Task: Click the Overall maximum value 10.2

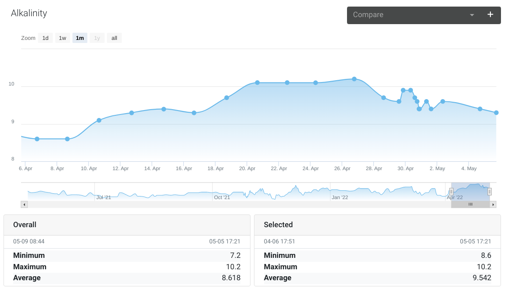Action: tap(233, 267)
